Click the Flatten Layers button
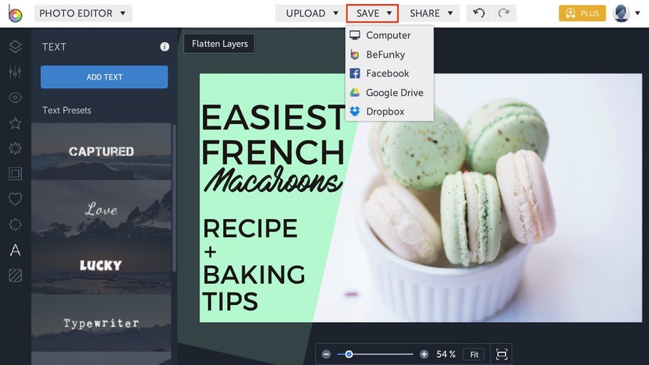649x365 pixels. click(x=219, y=44)
